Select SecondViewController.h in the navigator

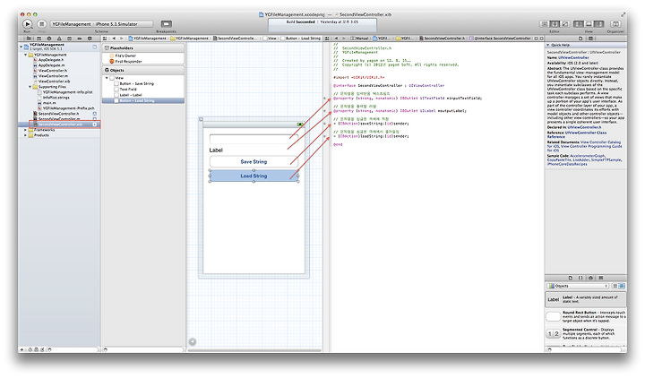tap(58, 114)
